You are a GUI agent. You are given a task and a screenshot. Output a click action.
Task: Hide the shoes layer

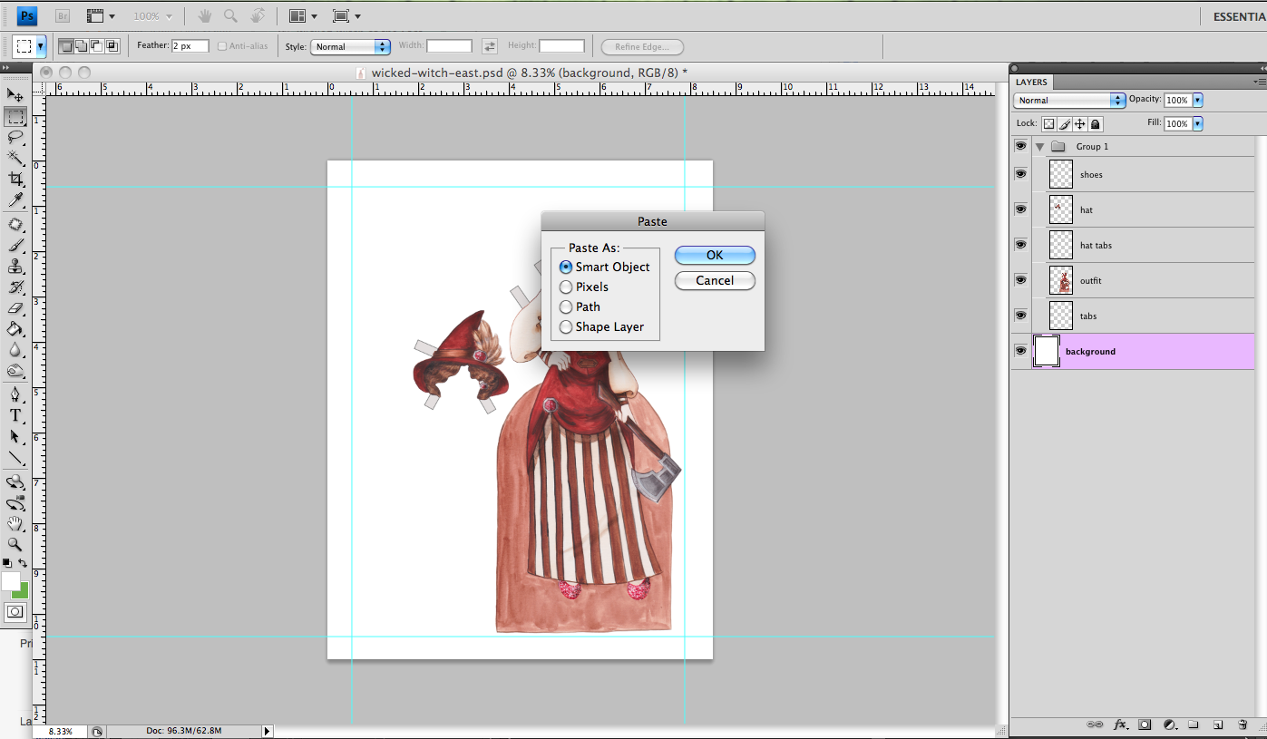[x=1021, y=173]
